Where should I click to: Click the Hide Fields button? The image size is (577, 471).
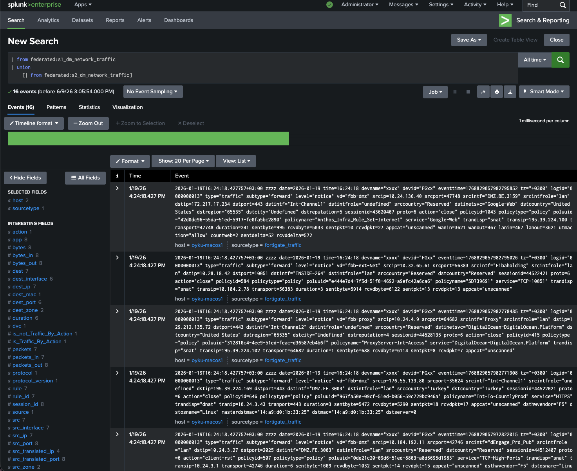tap(25, 178)
